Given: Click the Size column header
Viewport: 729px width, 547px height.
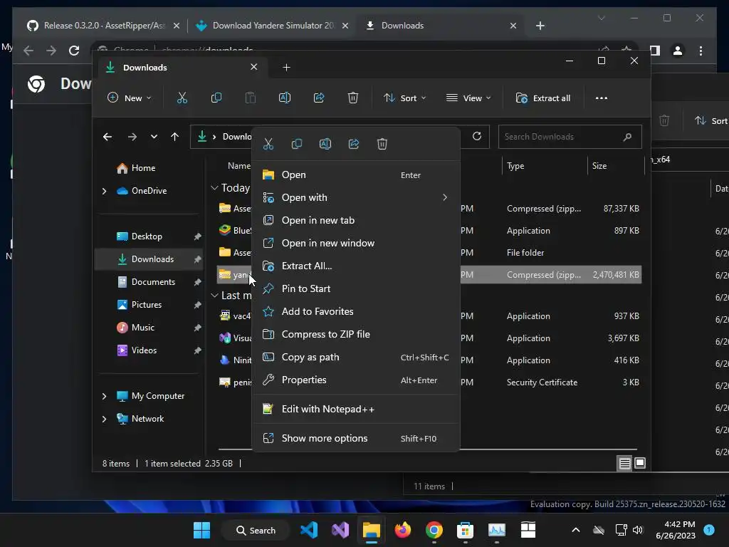Looking at the screenshot, I should [x=616, y=166].
